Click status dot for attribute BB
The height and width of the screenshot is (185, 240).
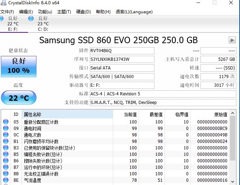pyautogui.click(x=6, y=173)
